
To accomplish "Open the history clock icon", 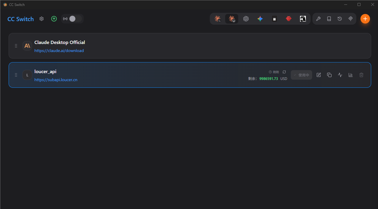I will pyautogui.click(x=340, y=19).
